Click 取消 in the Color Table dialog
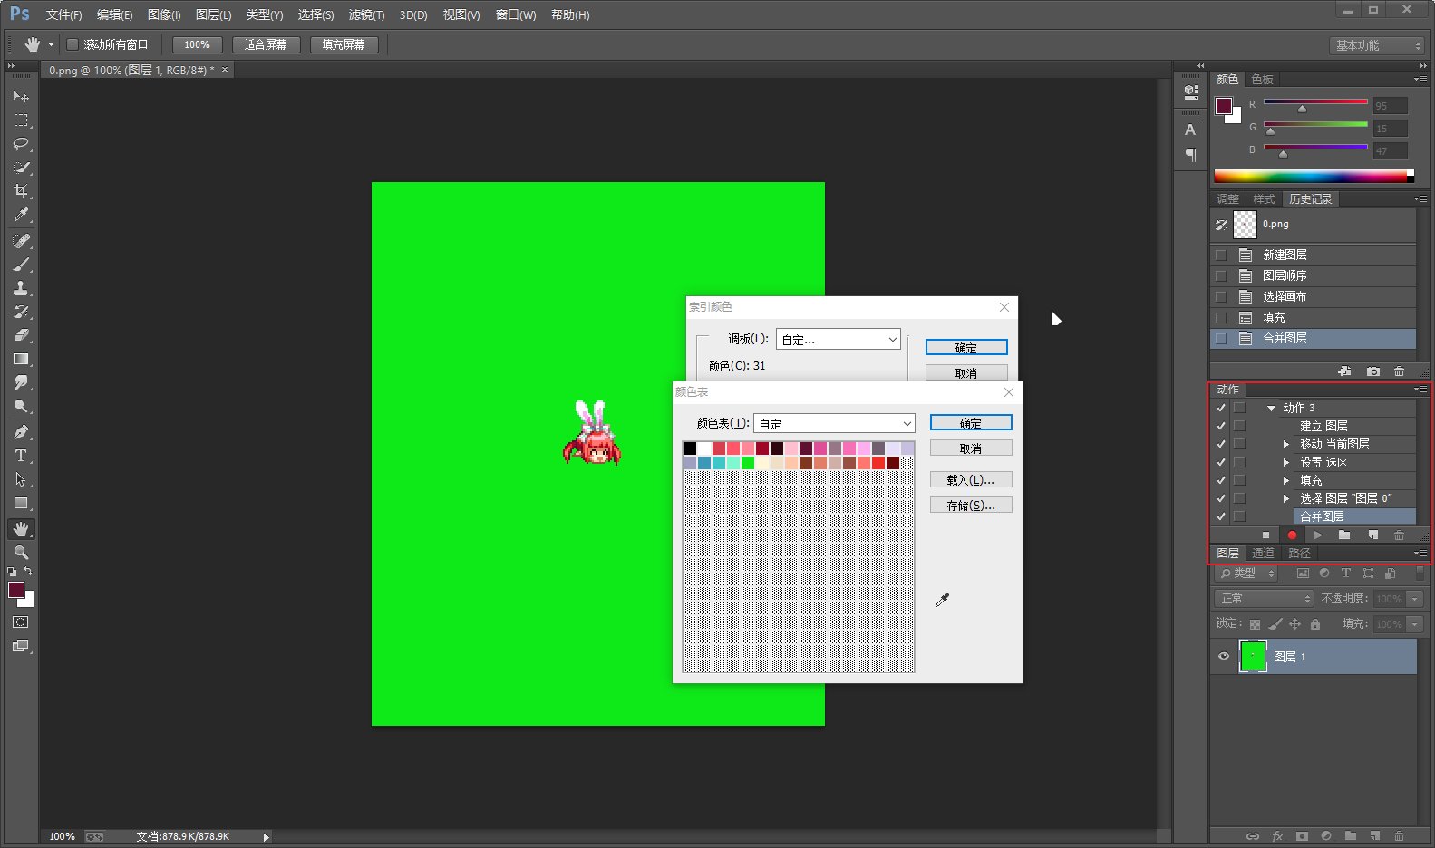 (971, 448)
